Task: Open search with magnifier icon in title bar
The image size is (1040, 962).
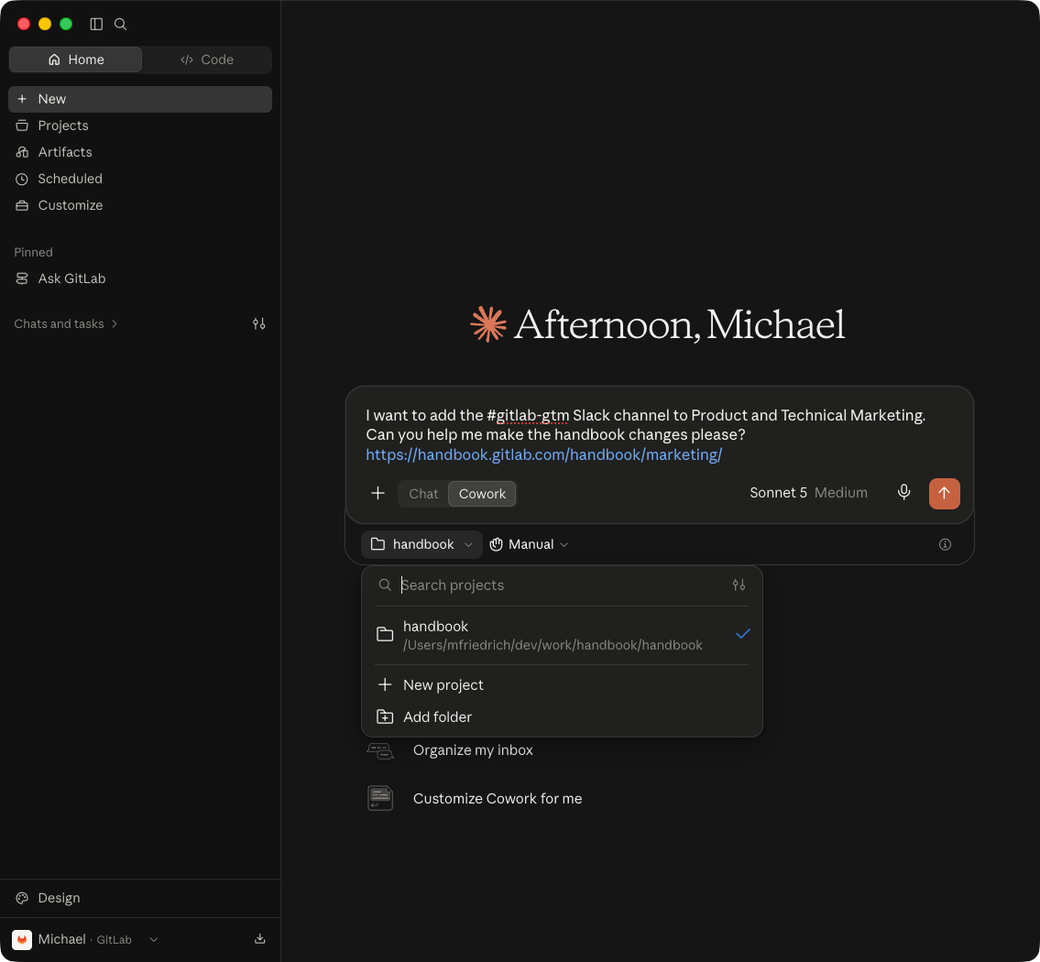Action: click(x=120, y=24)
